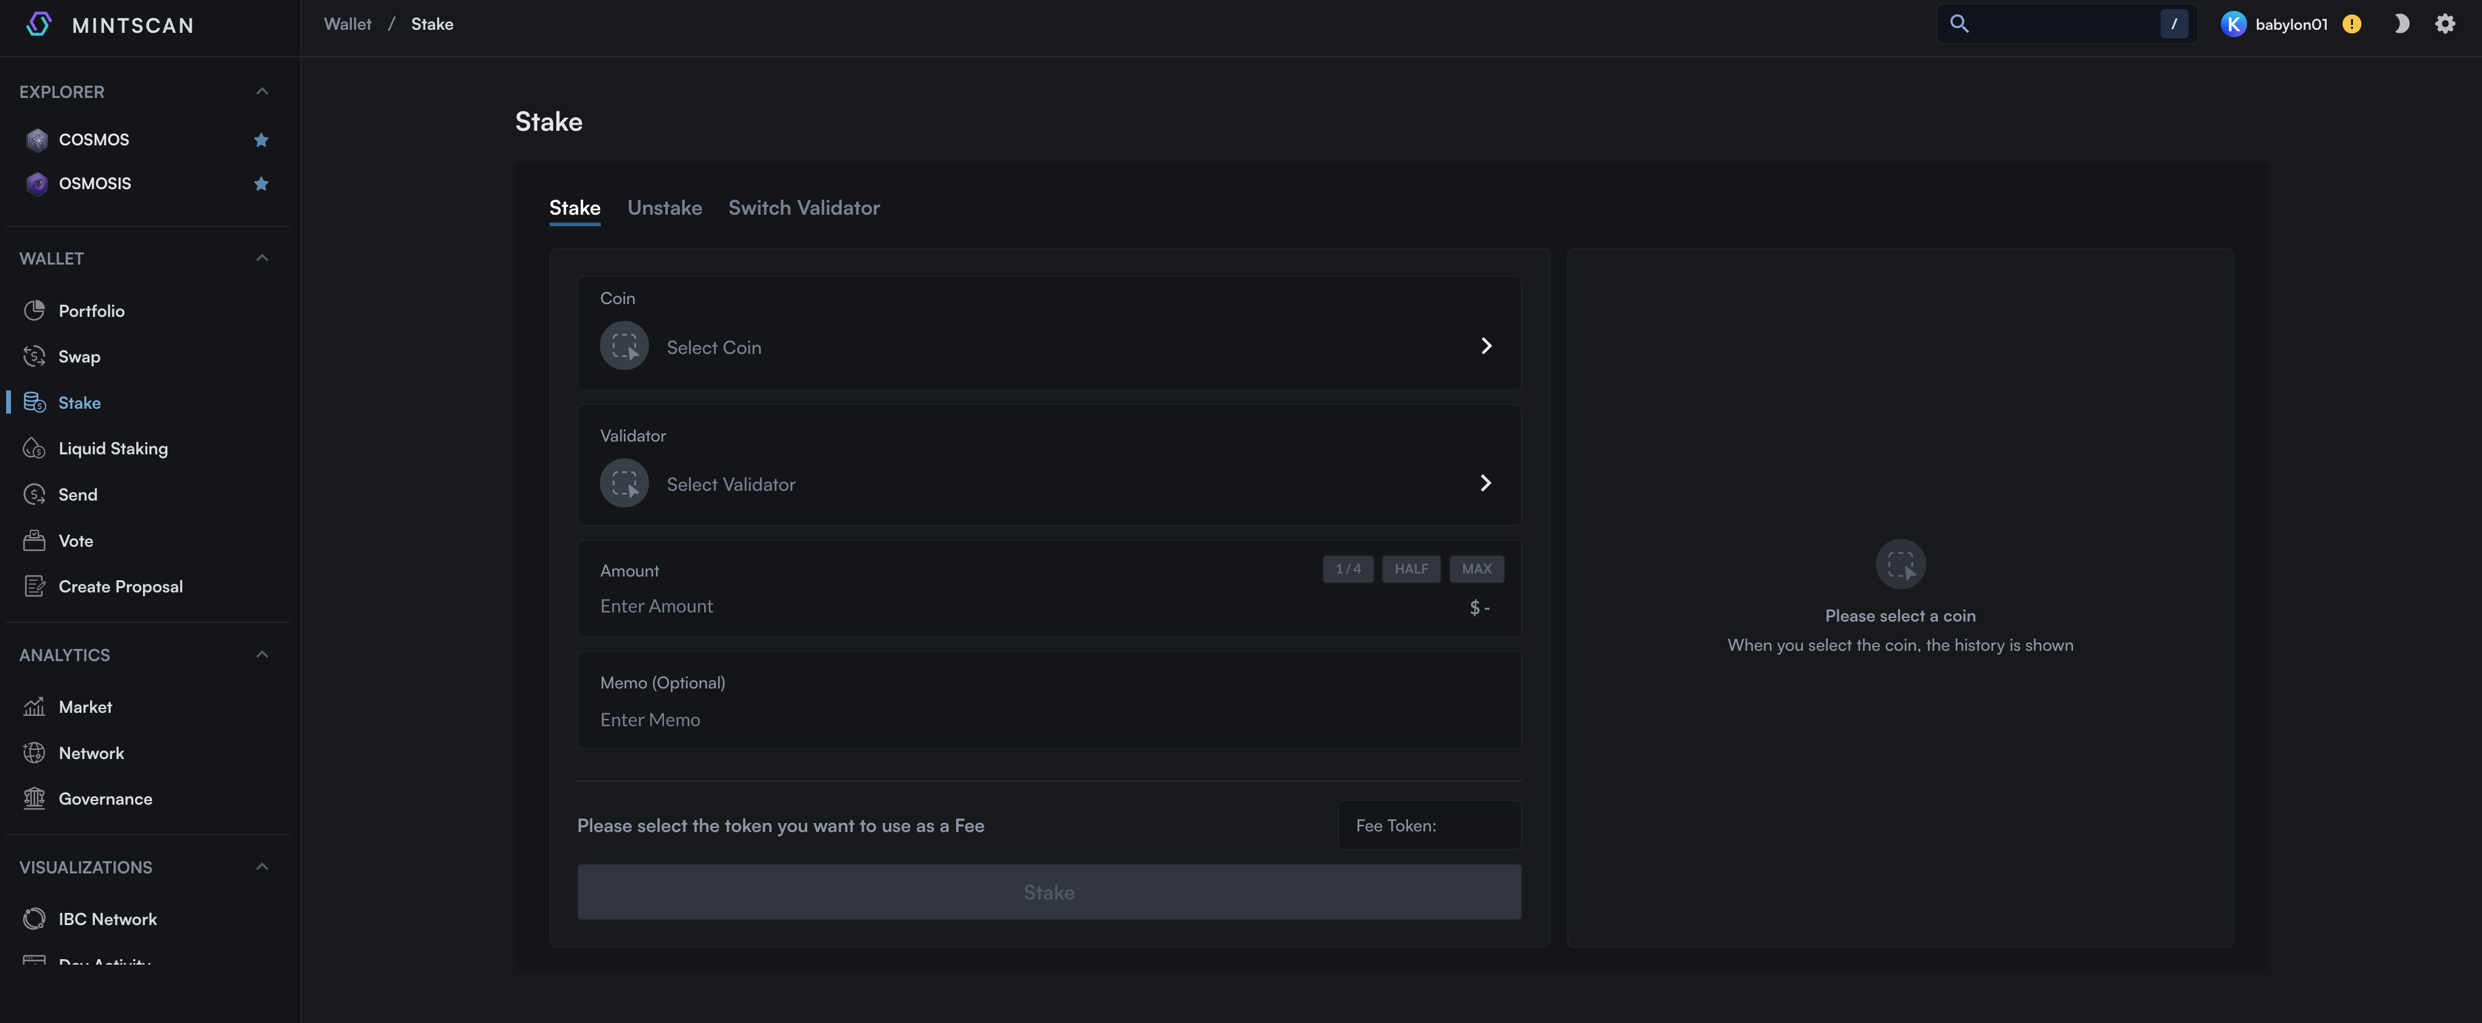Image resolution: width=2482 pixels, height=1023 pixels.
Task: Toggle the OSMOSIS favorite star
Action: [x=260, y=183]
